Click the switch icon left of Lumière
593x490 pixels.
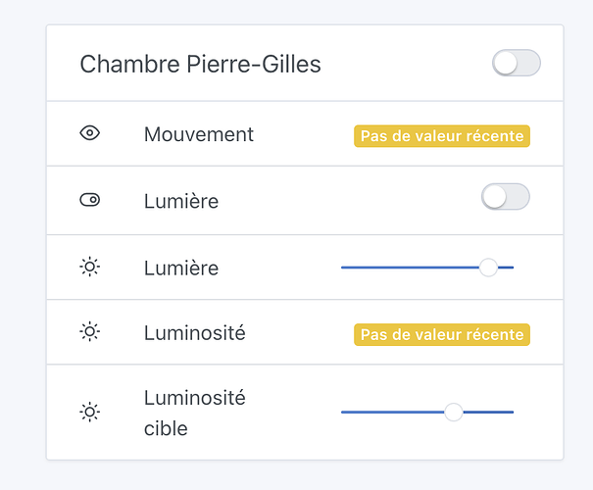(90, 201)
